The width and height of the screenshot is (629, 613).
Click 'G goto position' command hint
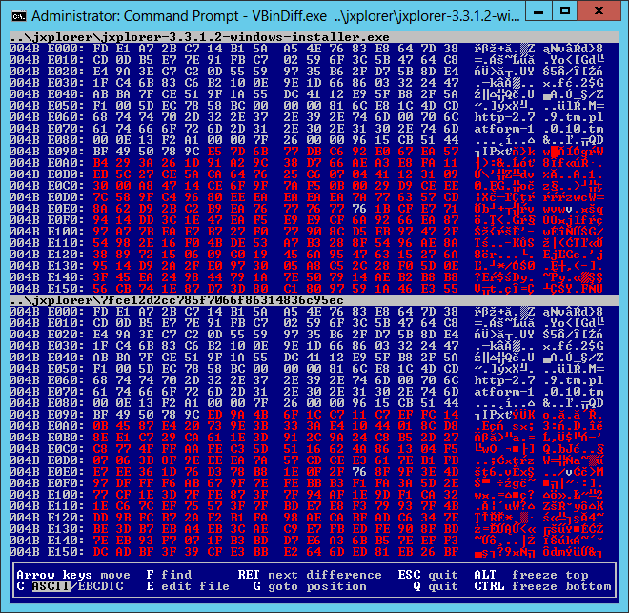310,586
